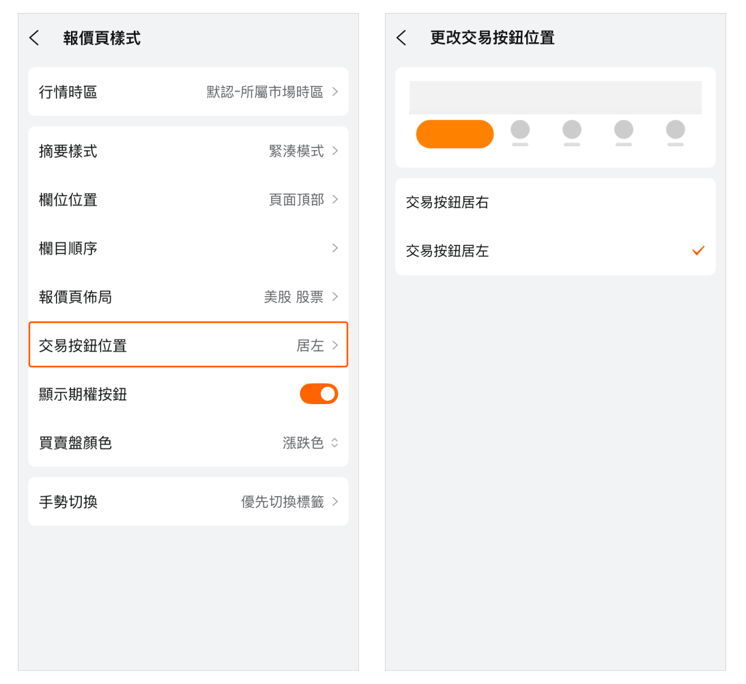Open highlighted 交易按鈕位置 setting
746x684 pixels.
pyautogui.click(x=188, y=345)
